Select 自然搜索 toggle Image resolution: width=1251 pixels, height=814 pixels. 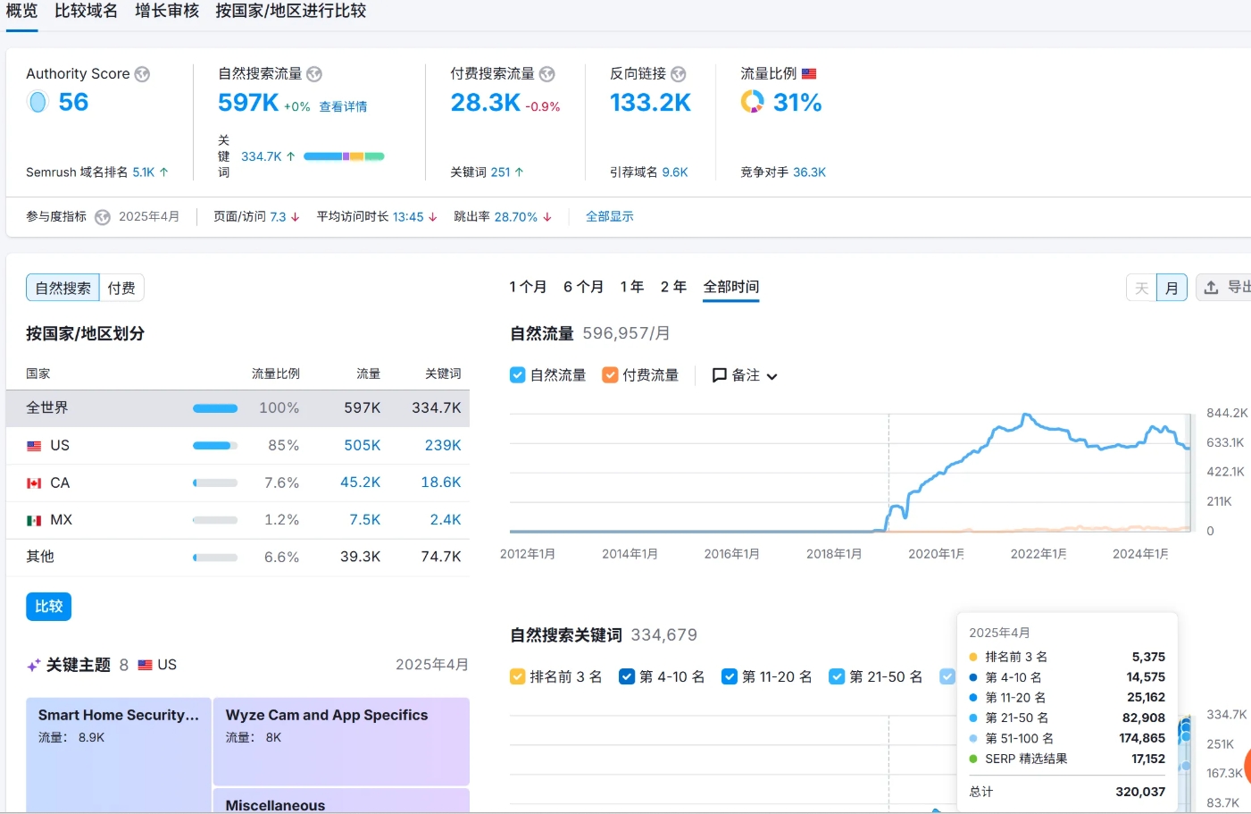point(63,288)
